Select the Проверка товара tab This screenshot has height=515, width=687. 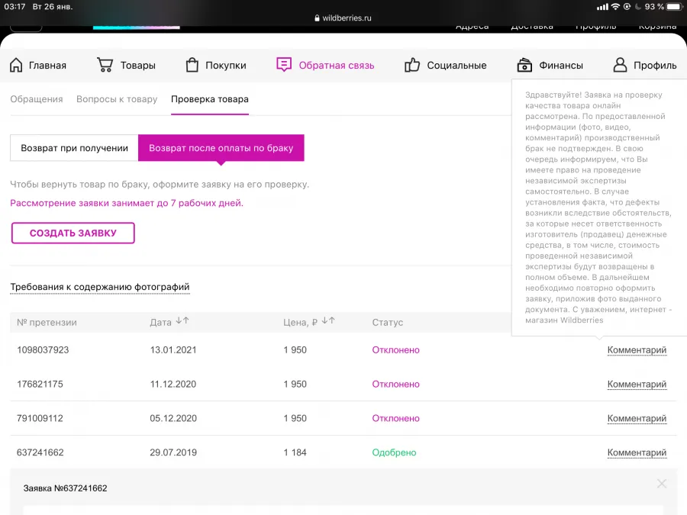pos(209,99)
